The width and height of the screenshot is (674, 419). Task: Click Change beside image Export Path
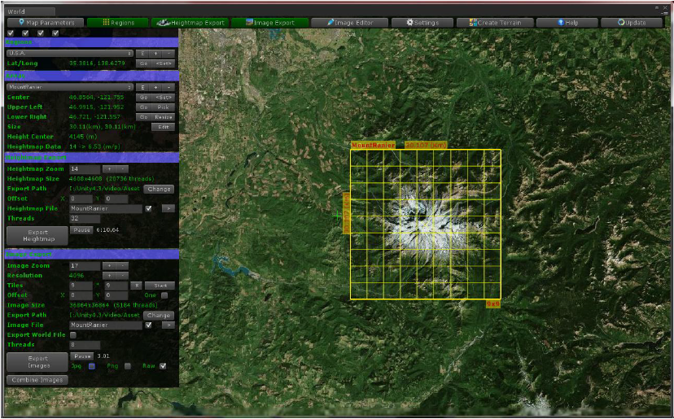point(159,316)
